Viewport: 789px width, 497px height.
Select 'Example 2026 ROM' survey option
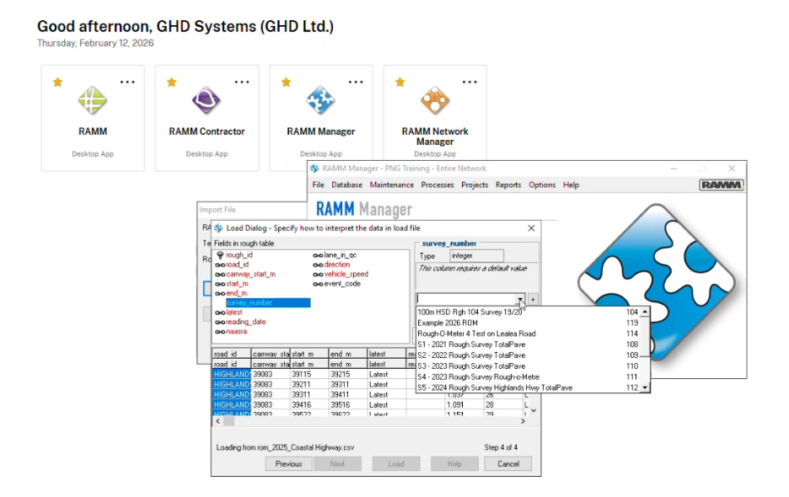pos(528,323)
